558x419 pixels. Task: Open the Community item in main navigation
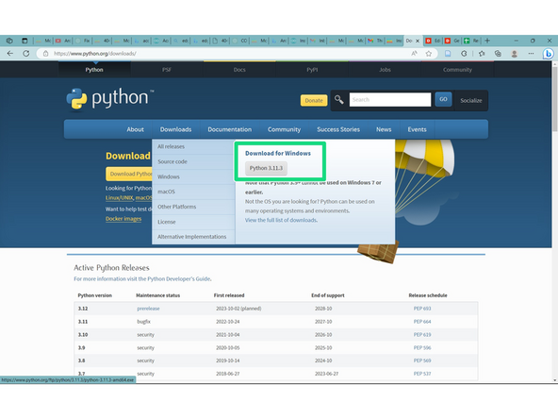coord(284,129)
